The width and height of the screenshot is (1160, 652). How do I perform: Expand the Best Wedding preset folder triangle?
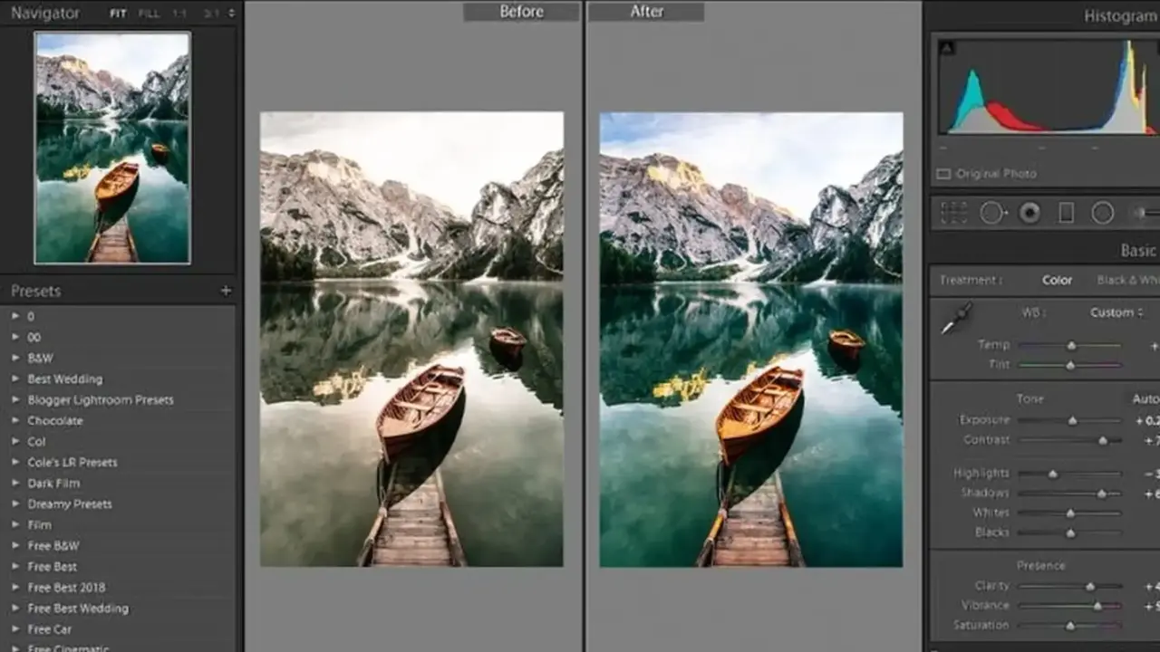[x=15, y=379]
